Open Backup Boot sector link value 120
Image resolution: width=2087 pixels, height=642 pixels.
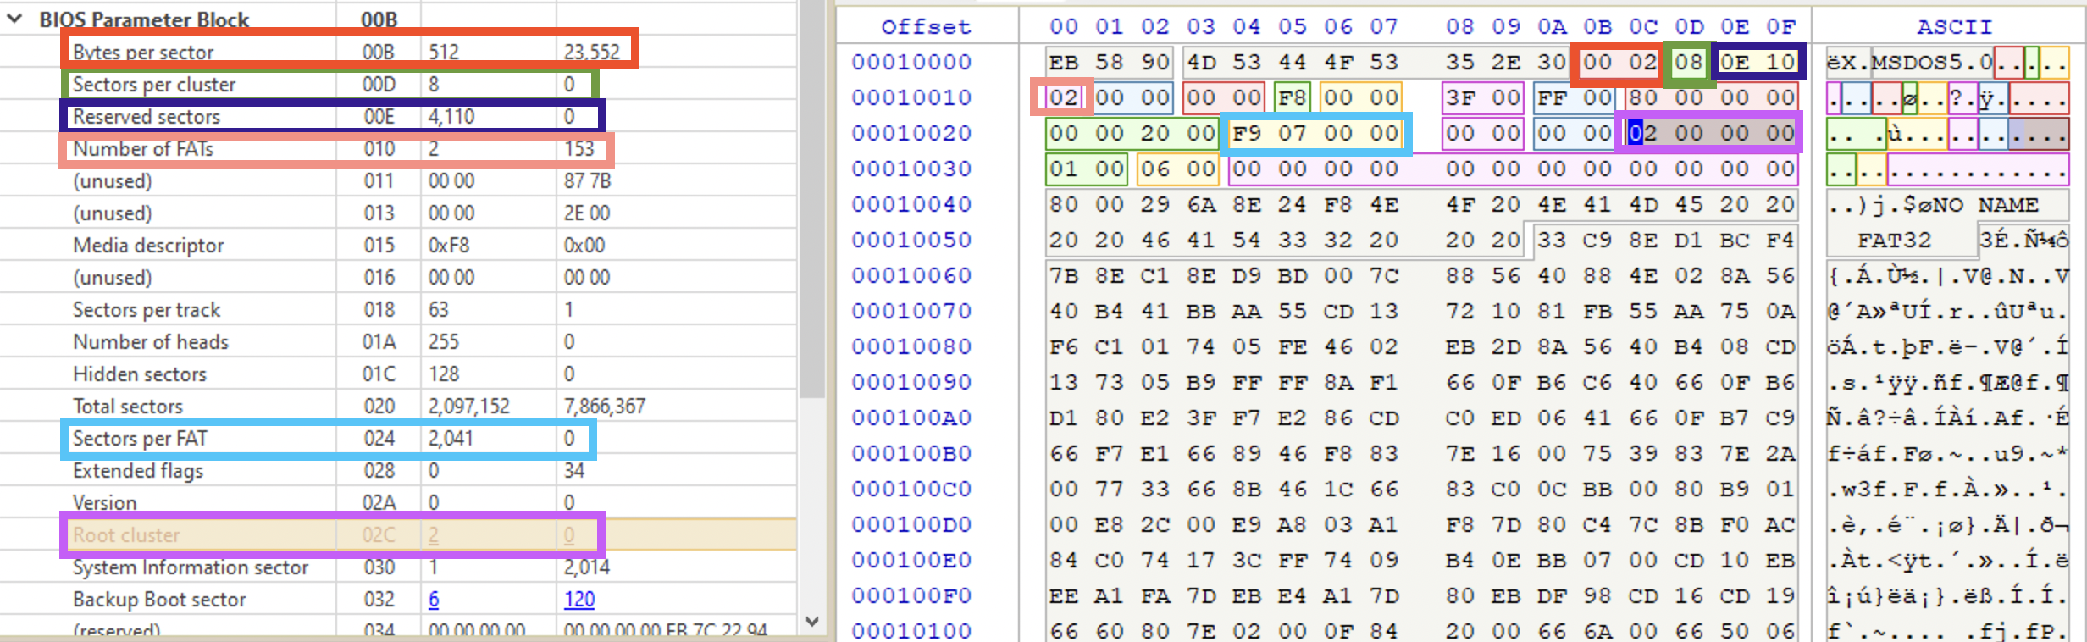tap(579, 599)
